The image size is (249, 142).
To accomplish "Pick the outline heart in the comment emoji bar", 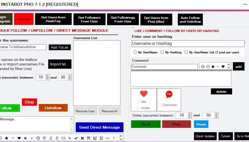I will pyautogui.click(x=218, y=67).
